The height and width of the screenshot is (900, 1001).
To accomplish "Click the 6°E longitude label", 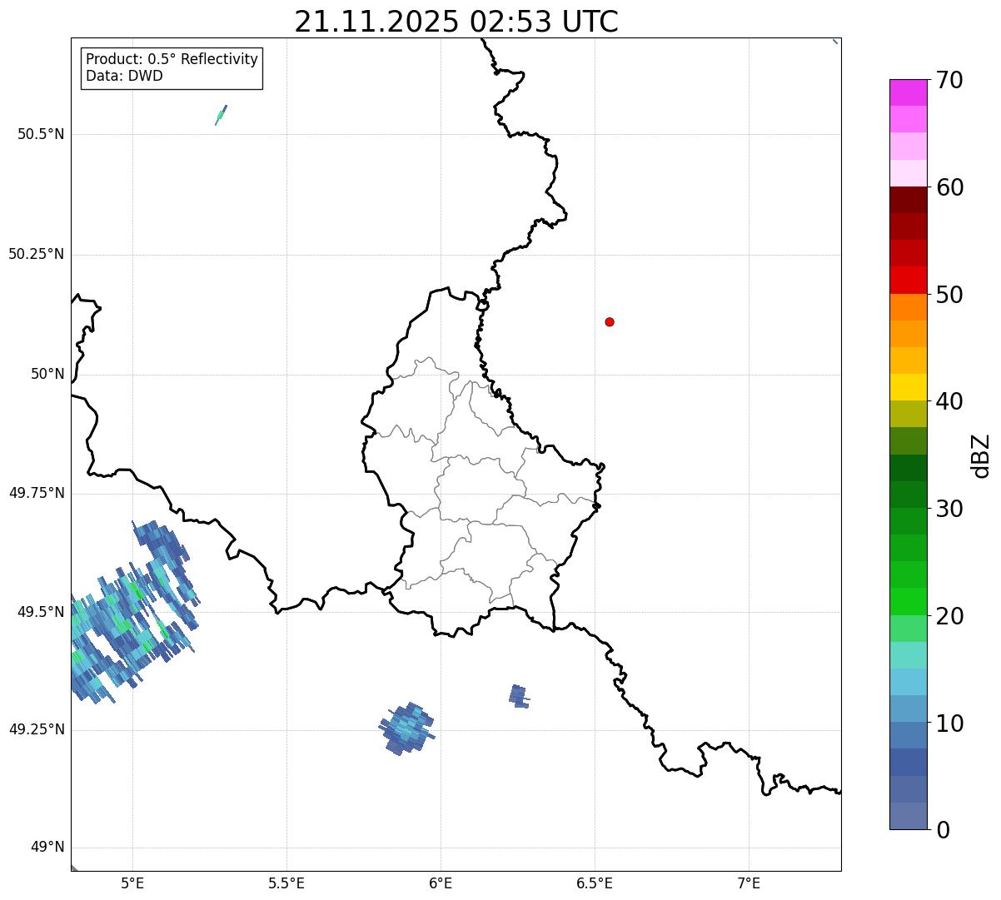I will tap(441, 883).
